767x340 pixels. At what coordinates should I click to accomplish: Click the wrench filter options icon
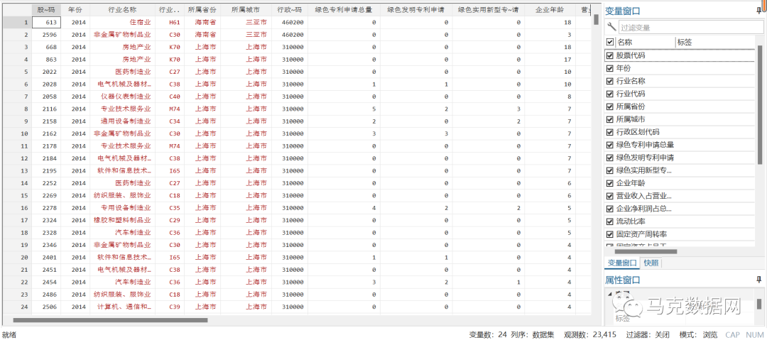pyautogui.click(x=611, y=28)
